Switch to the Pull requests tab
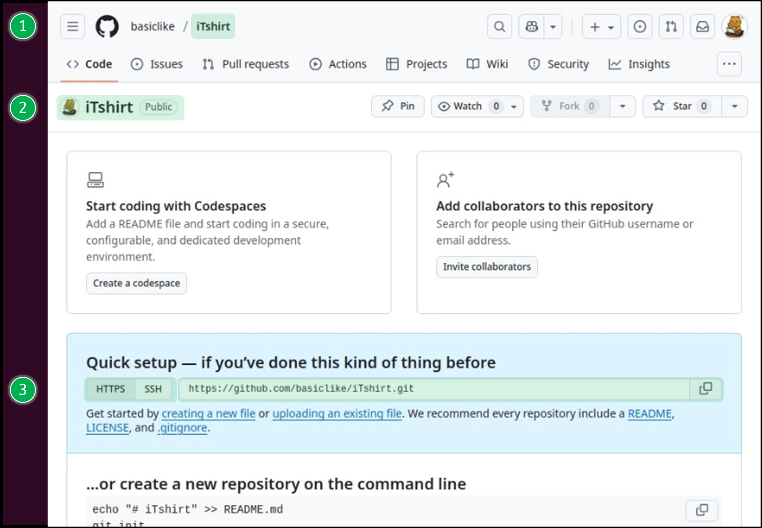762x528 pixels. tap(246, 64)
